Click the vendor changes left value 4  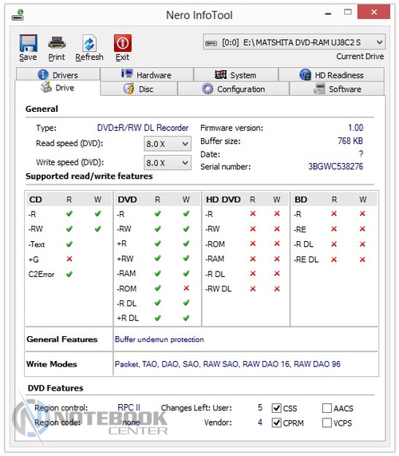point(260,422)
